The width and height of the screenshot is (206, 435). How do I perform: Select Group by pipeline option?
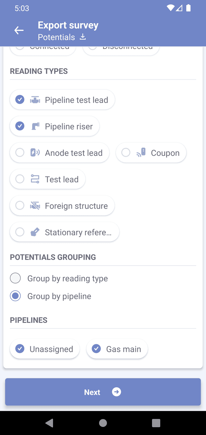tap(15, 296)
